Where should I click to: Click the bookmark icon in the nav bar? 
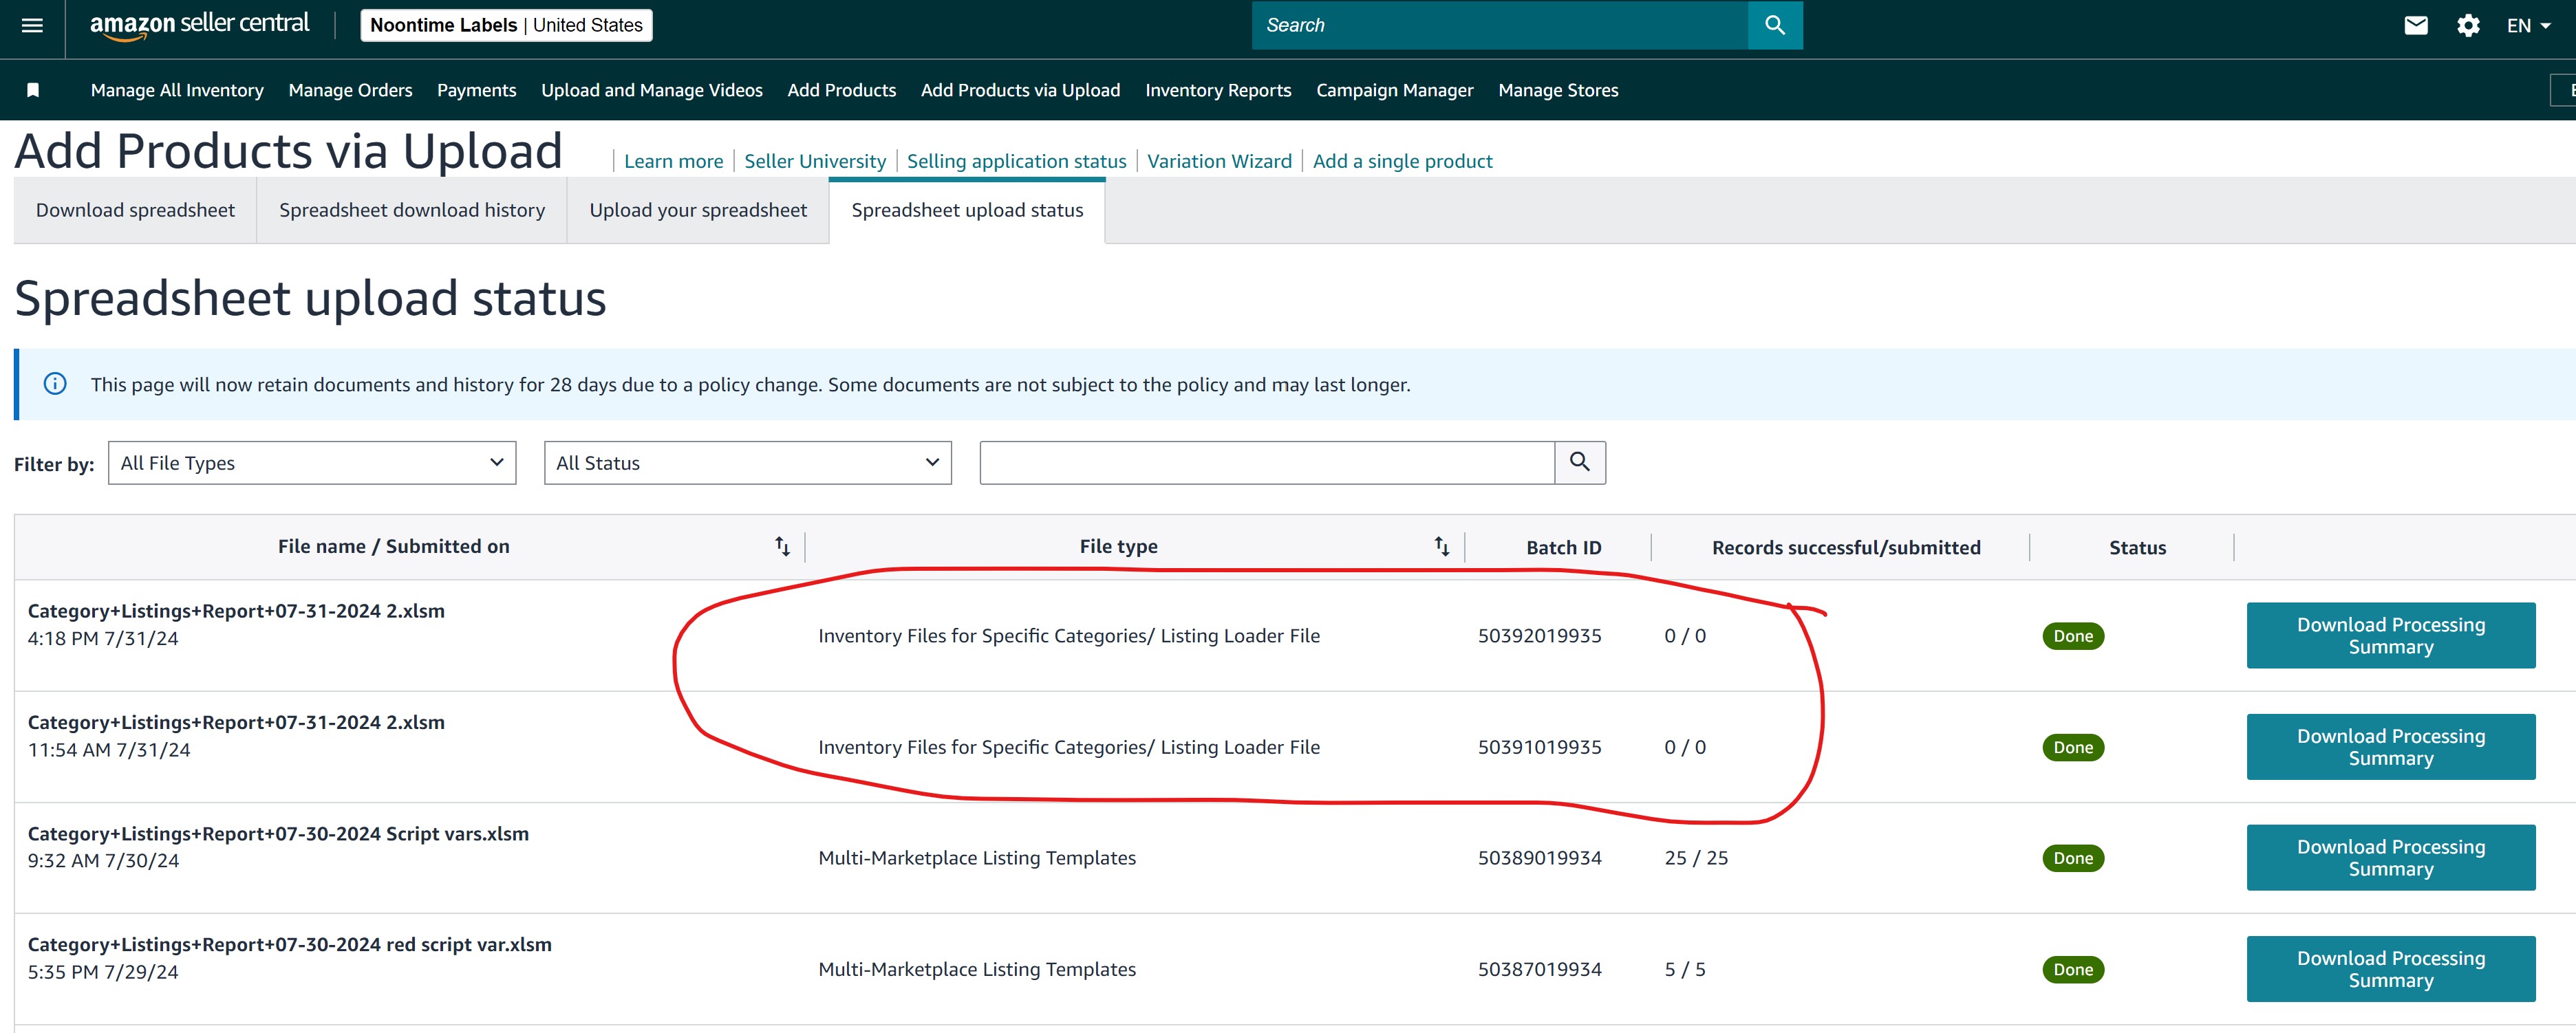pyautogui.click(x=33, y=90)
